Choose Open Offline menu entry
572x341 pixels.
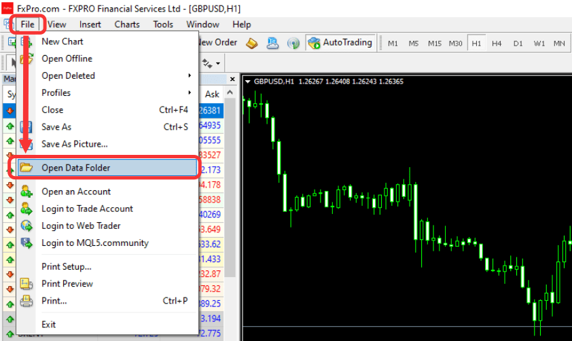click(107, 58)
